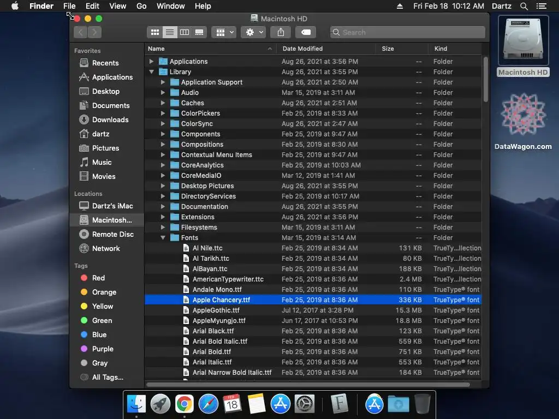Select Network under Locations
The image size is (559, 419).
(99, 249)
